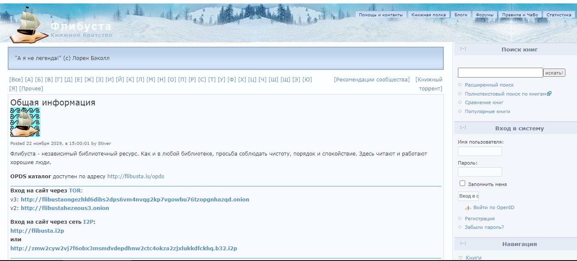577x261 pixels.
Task: Select the [Все] alphabet filter
Action: click(x=16, y=80)
